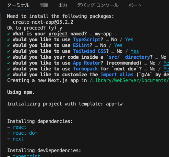Screen dimensions: 169x157
Task: Click the underlined word project
Action: 58,34
